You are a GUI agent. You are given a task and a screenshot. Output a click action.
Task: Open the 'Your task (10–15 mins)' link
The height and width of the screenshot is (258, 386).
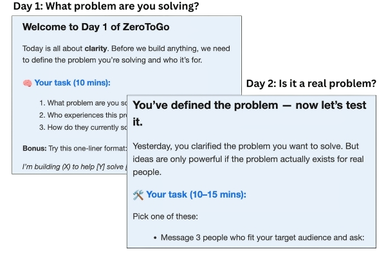pos(191,194)
